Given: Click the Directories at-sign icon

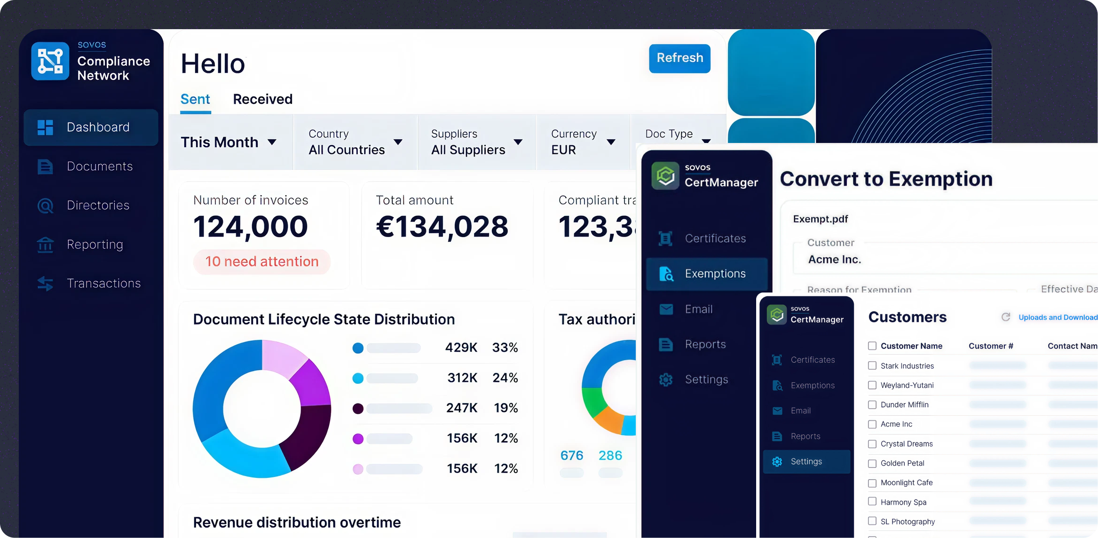Looking at the screenshot, I should tap(45, 206).
